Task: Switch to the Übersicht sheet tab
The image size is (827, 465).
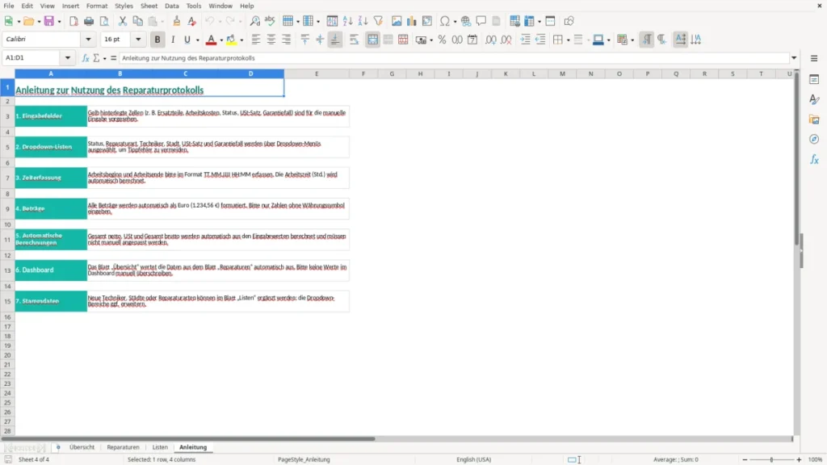Action: click(x=82, y=447)
